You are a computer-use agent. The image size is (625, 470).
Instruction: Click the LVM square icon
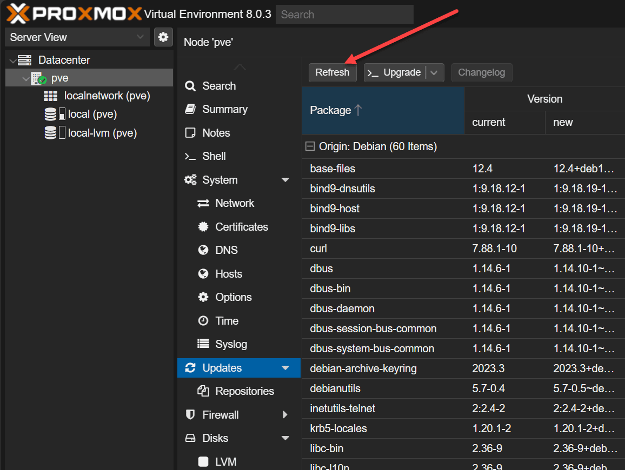(203, 462)
